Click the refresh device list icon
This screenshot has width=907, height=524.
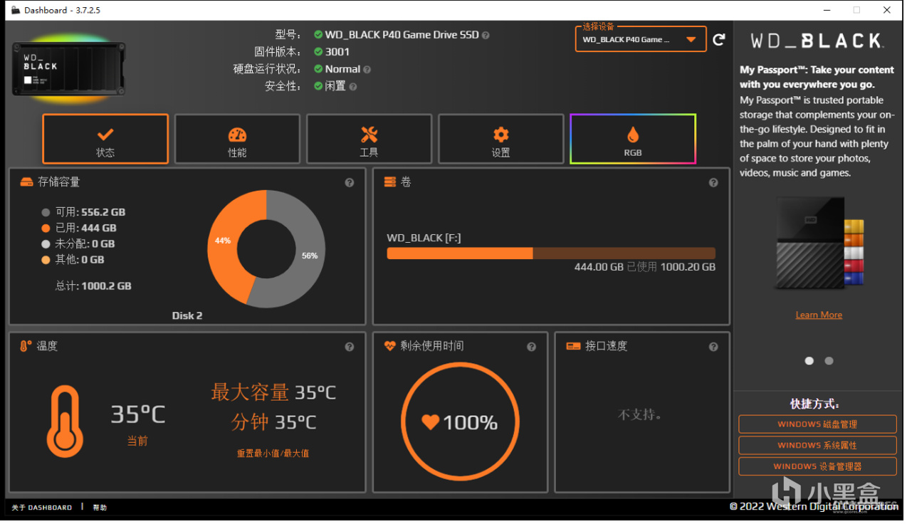click(719, 39)
